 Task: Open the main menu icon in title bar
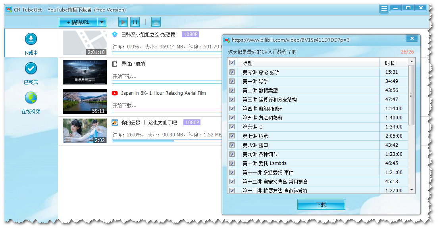coord(384,8)
